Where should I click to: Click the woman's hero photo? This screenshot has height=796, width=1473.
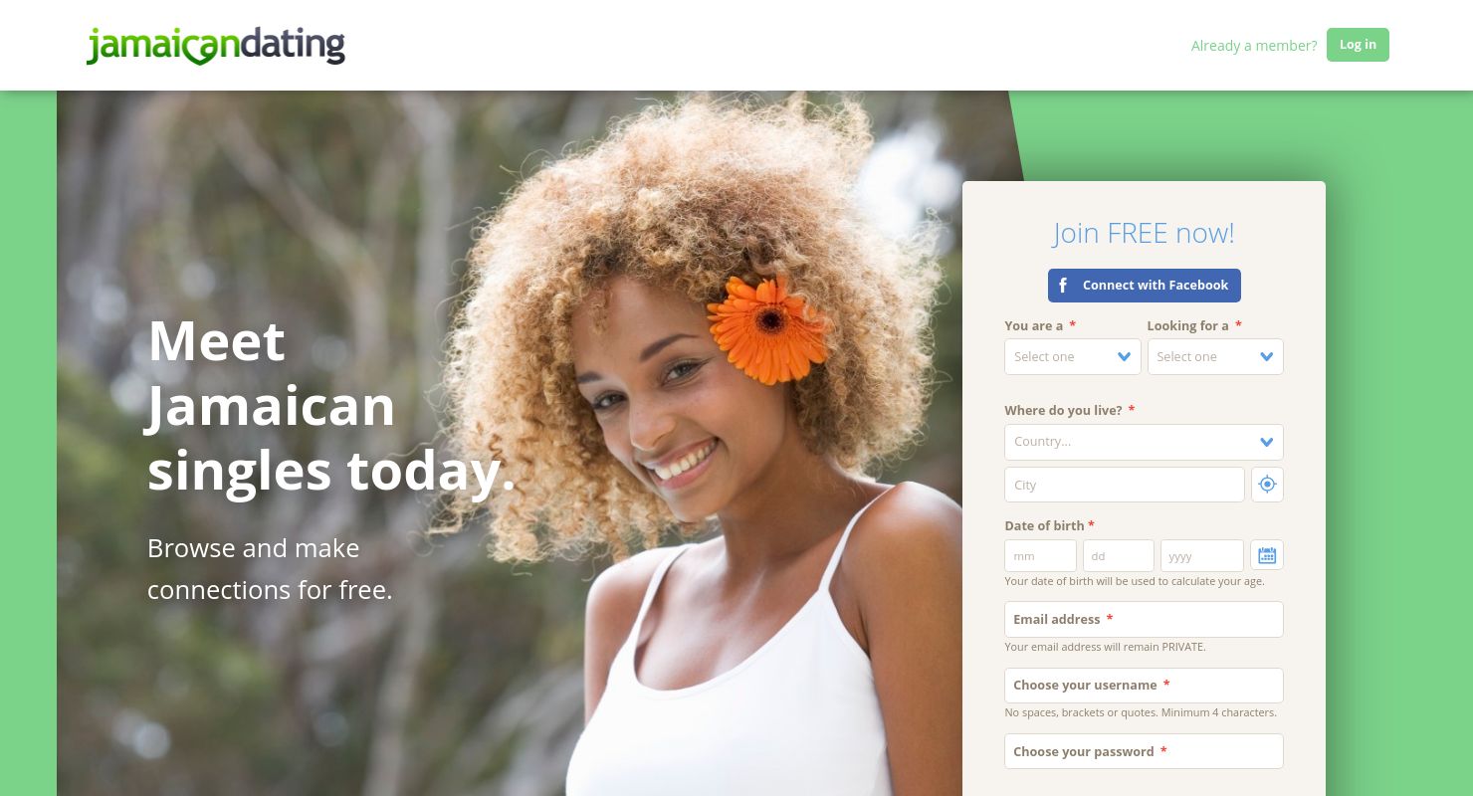pos(697,448)
